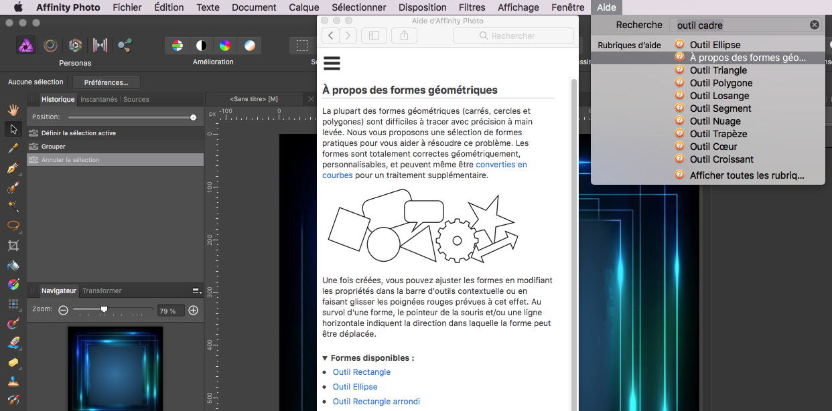Select the Colour Picker eyedropper tool

pyautogui.click(x=13, y=148)
